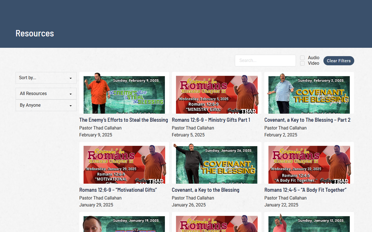Screen dimensions: 372x232
Task: Click Pastor Thad Callahan above February 5, 2025
Action: [x=193, y=128]
